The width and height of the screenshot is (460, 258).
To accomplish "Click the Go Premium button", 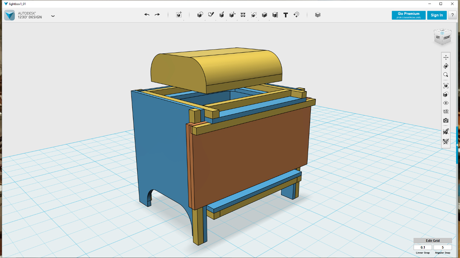I will pyautogui.click(x=409, y=15).
